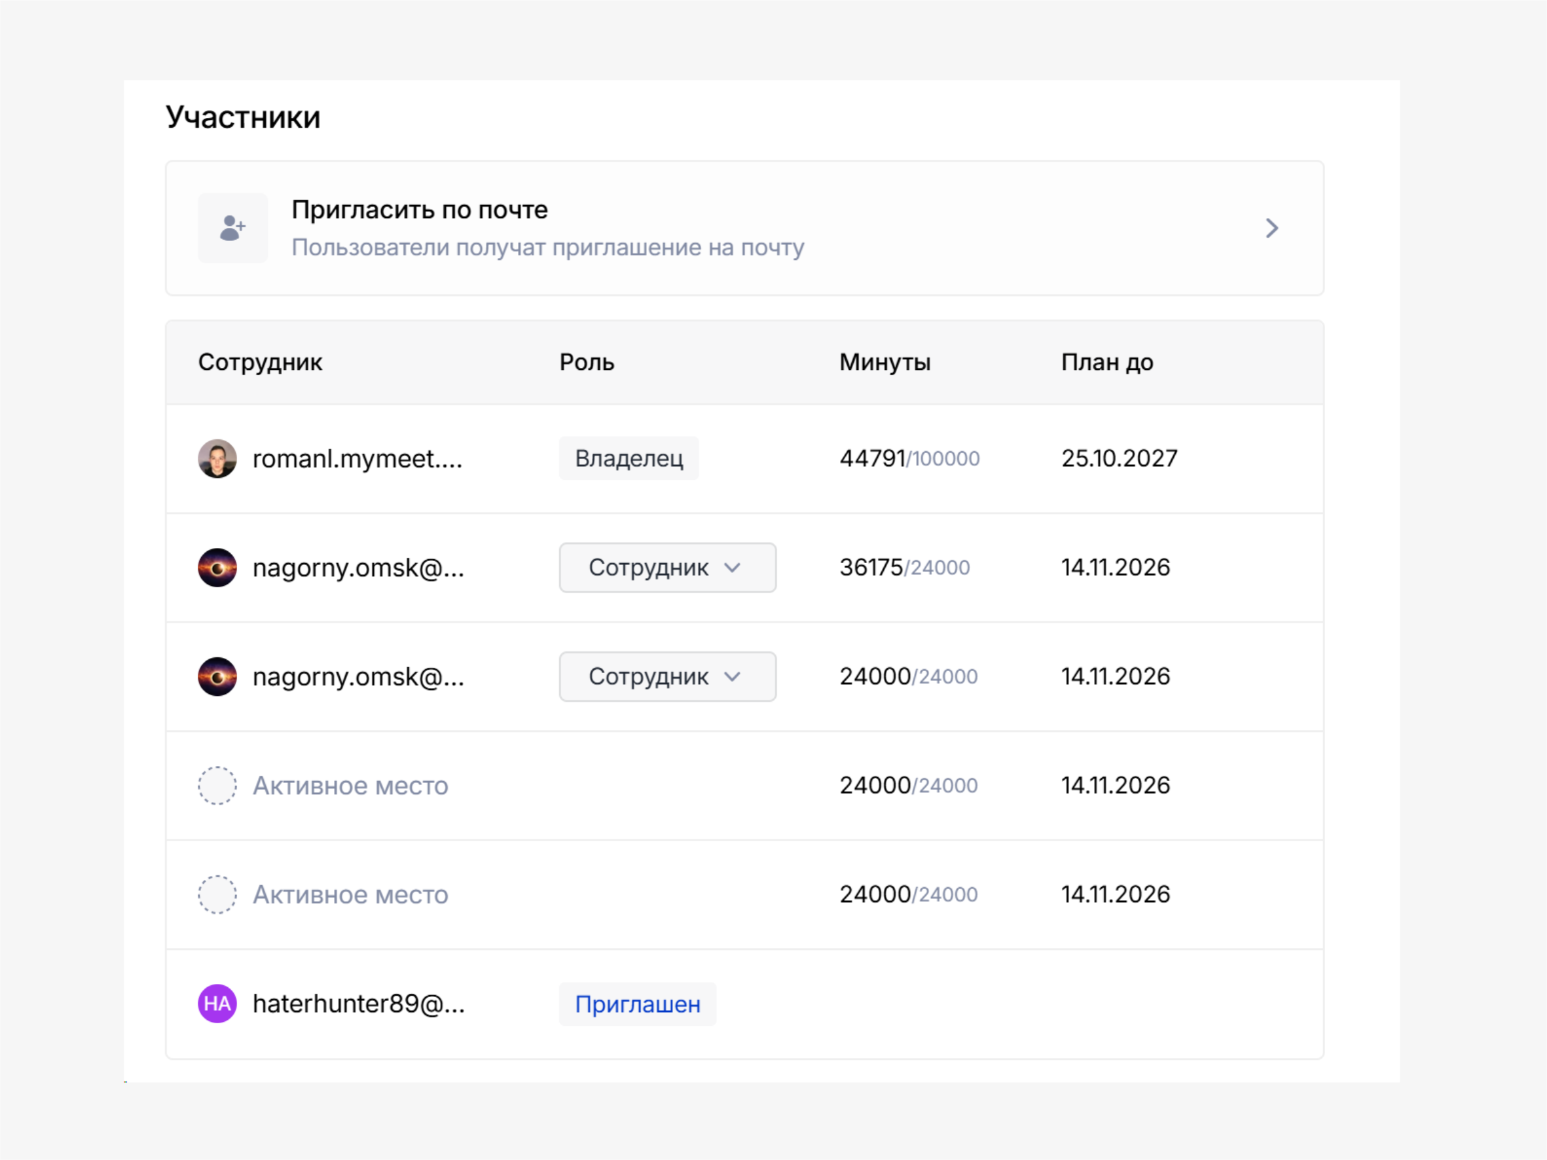The image size is (1547, 1160).
Task: Click the 'Минуты' column header
Action: pyautogui.click(x=884, y=362)
